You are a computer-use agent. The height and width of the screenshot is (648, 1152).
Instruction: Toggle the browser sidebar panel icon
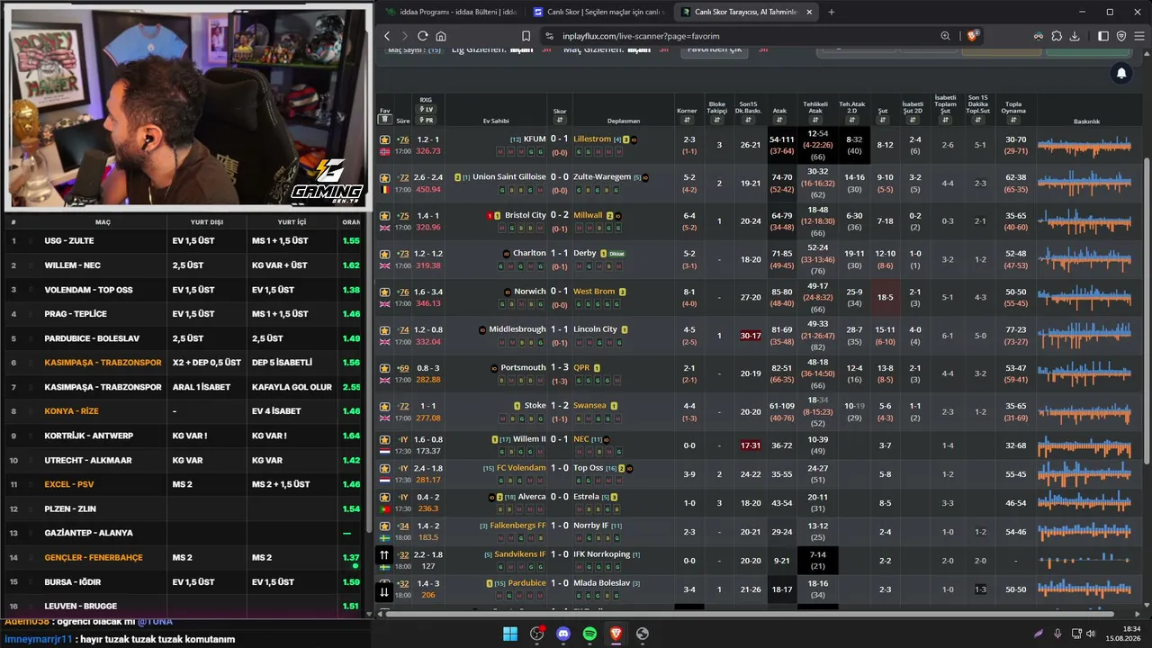1103,36
